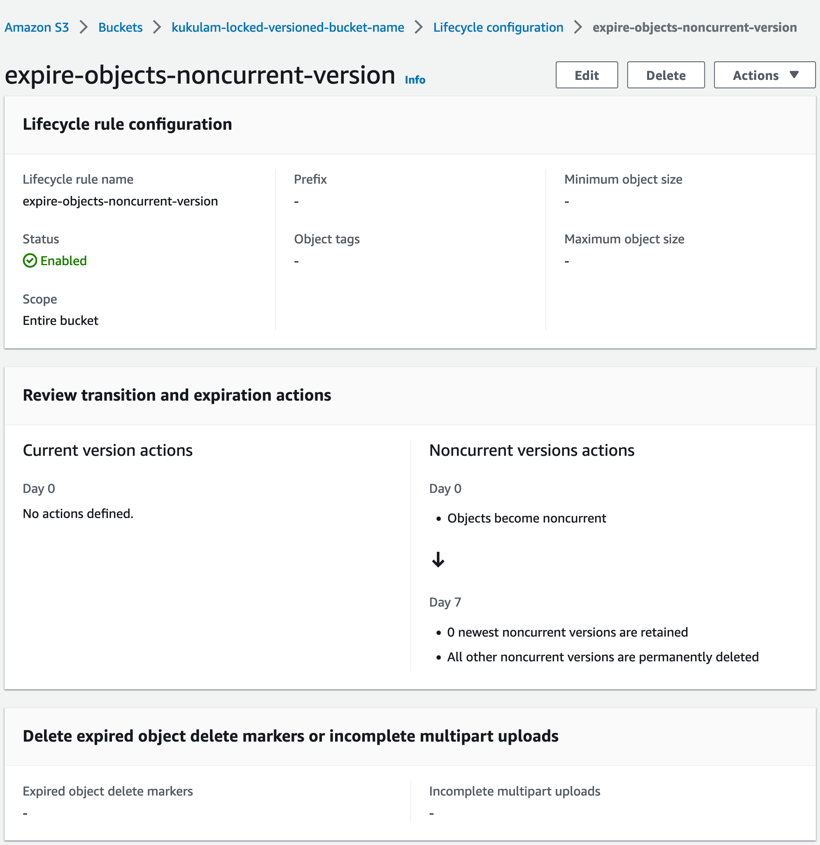Click the Edit button
820x845 pixels.
(586, 75)
